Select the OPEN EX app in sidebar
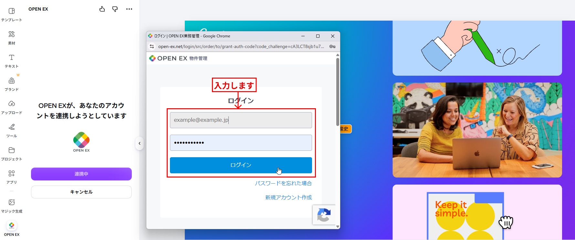The width and height of the screenshot is (575, 240). point(12,229)
